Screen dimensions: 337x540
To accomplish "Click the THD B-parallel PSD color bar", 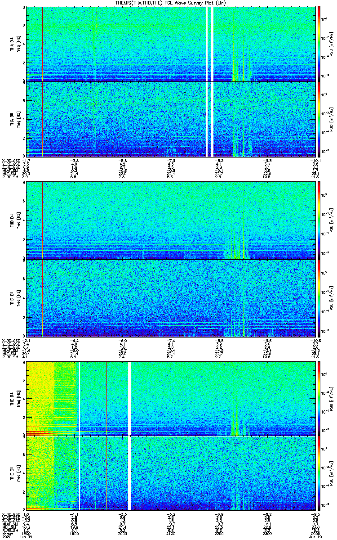I will tap(319, 297).
